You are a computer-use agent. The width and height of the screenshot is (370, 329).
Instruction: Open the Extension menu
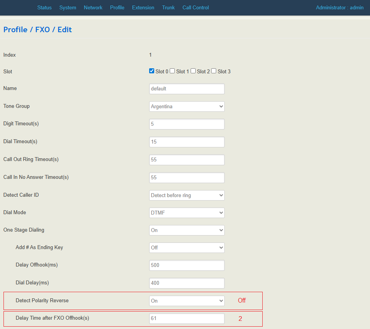point(143,7)
